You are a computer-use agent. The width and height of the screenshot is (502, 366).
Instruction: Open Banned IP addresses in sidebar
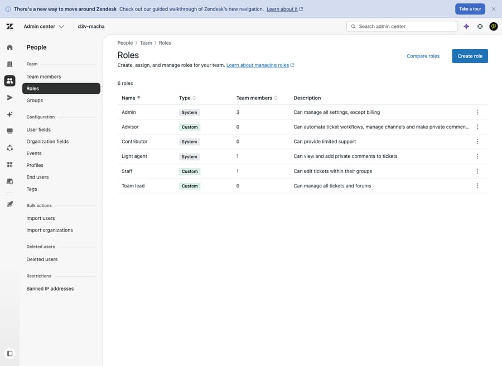(x=50, y=289)
